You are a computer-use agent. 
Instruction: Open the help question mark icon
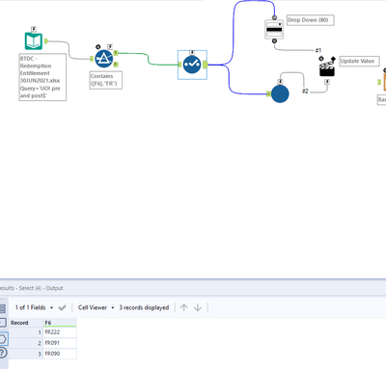pyautogui.click(x=3, y=353)
